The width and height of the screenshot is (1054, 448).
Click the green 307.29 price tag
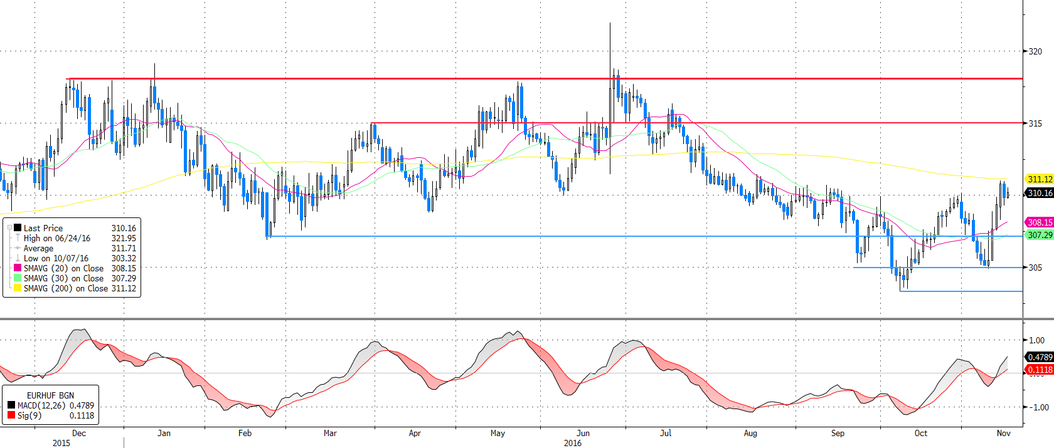coord(1040,235)
